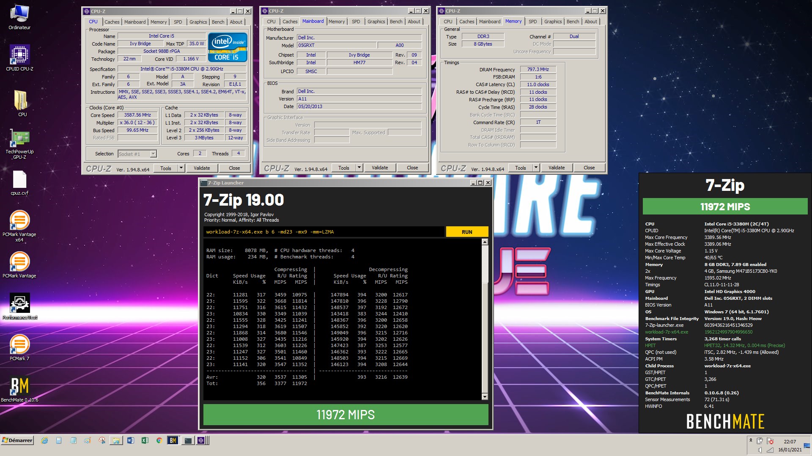Viewport: 812px width, 456px height.
Task: Open SPD tab in right CPU-Z window
Action: (x=533, y=22)
